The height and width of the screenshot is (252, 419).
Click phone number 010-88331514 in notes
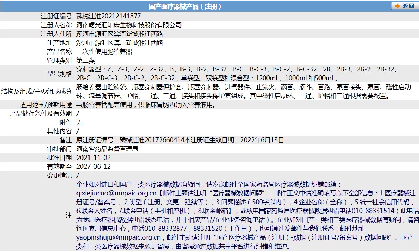[x=373, y=211]
